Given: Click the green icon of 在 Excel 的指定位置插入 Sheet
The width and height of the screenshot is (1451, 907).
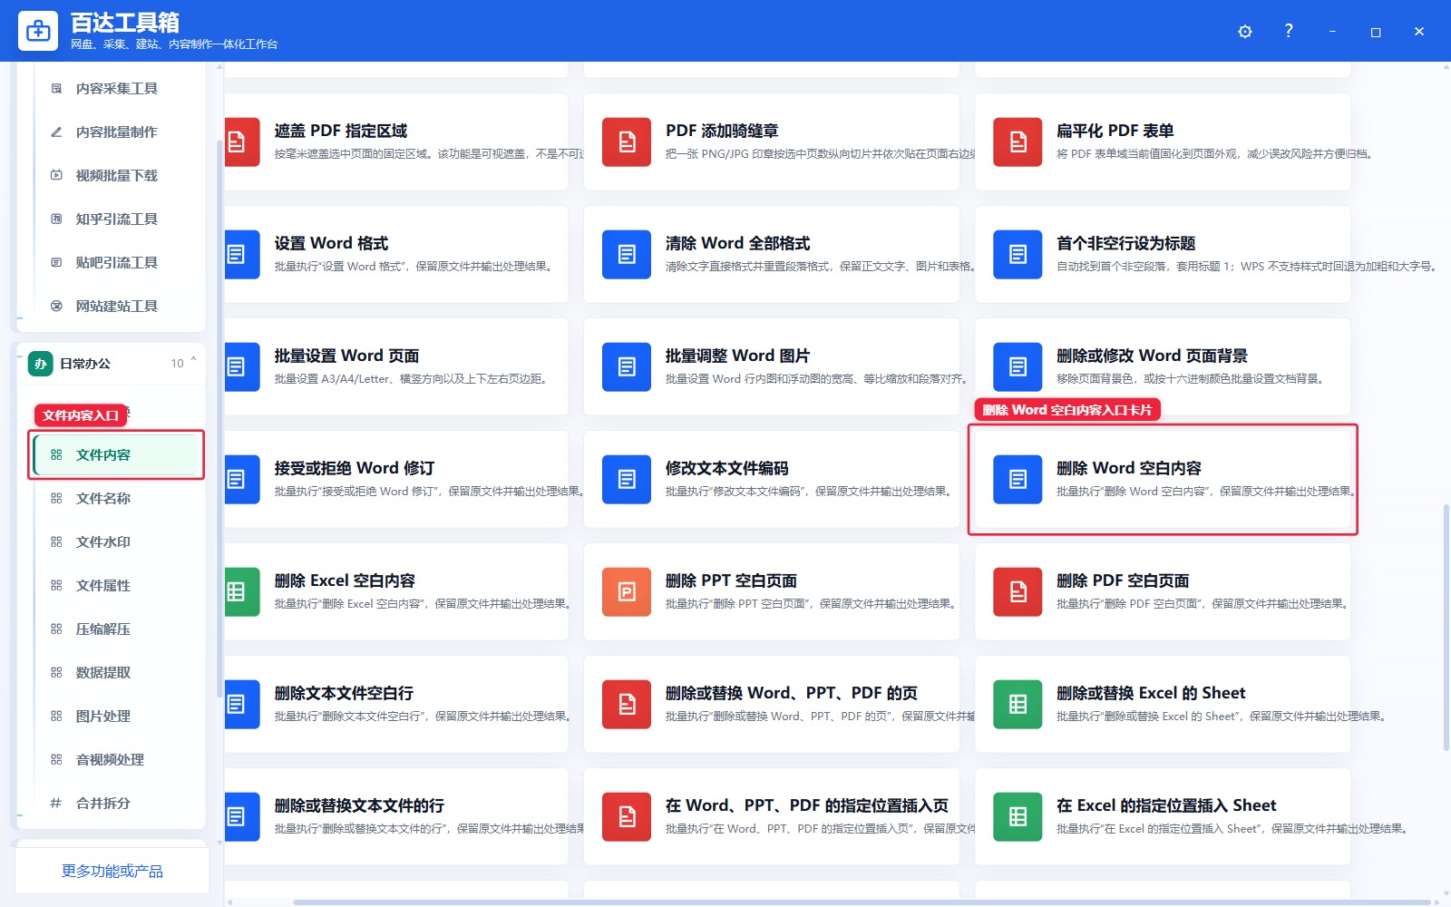Looking at the screenshot, I should point(1018,817).
